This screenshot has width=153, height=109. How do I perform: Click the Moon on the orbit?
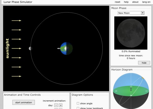(30, 48)
